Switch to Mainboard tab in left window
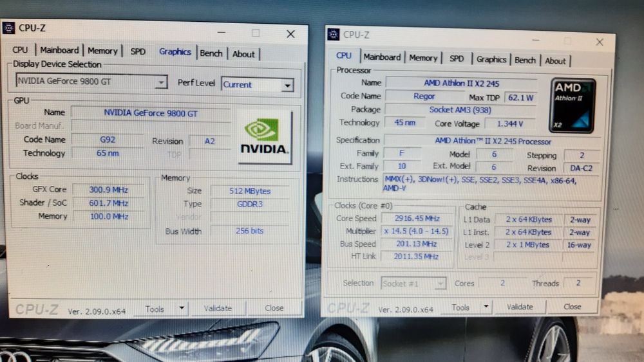The image size is (644, 362). coord(59,50)
